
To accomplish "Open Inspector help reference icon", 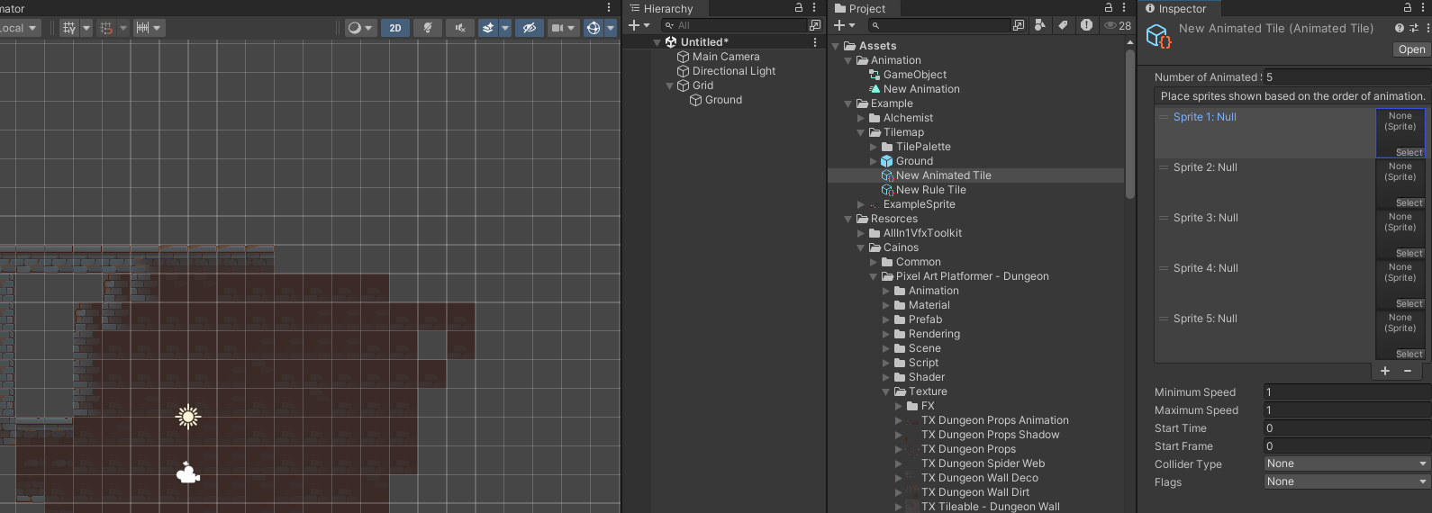I will [x=1399, y=28].
